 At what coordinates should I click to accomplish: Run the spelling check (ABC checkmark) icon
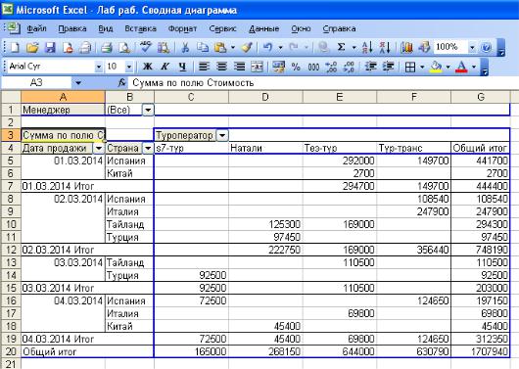[x=145, y=48]
